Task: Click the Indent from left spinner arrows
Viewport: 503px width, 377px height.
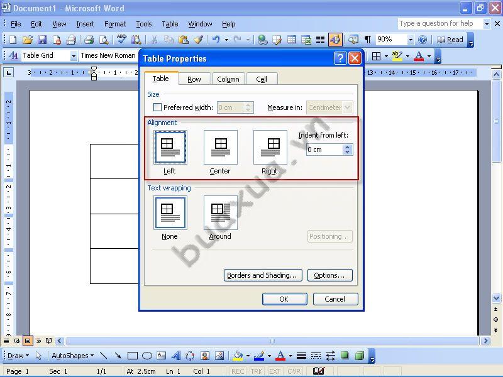Action: tap(348, 150)
